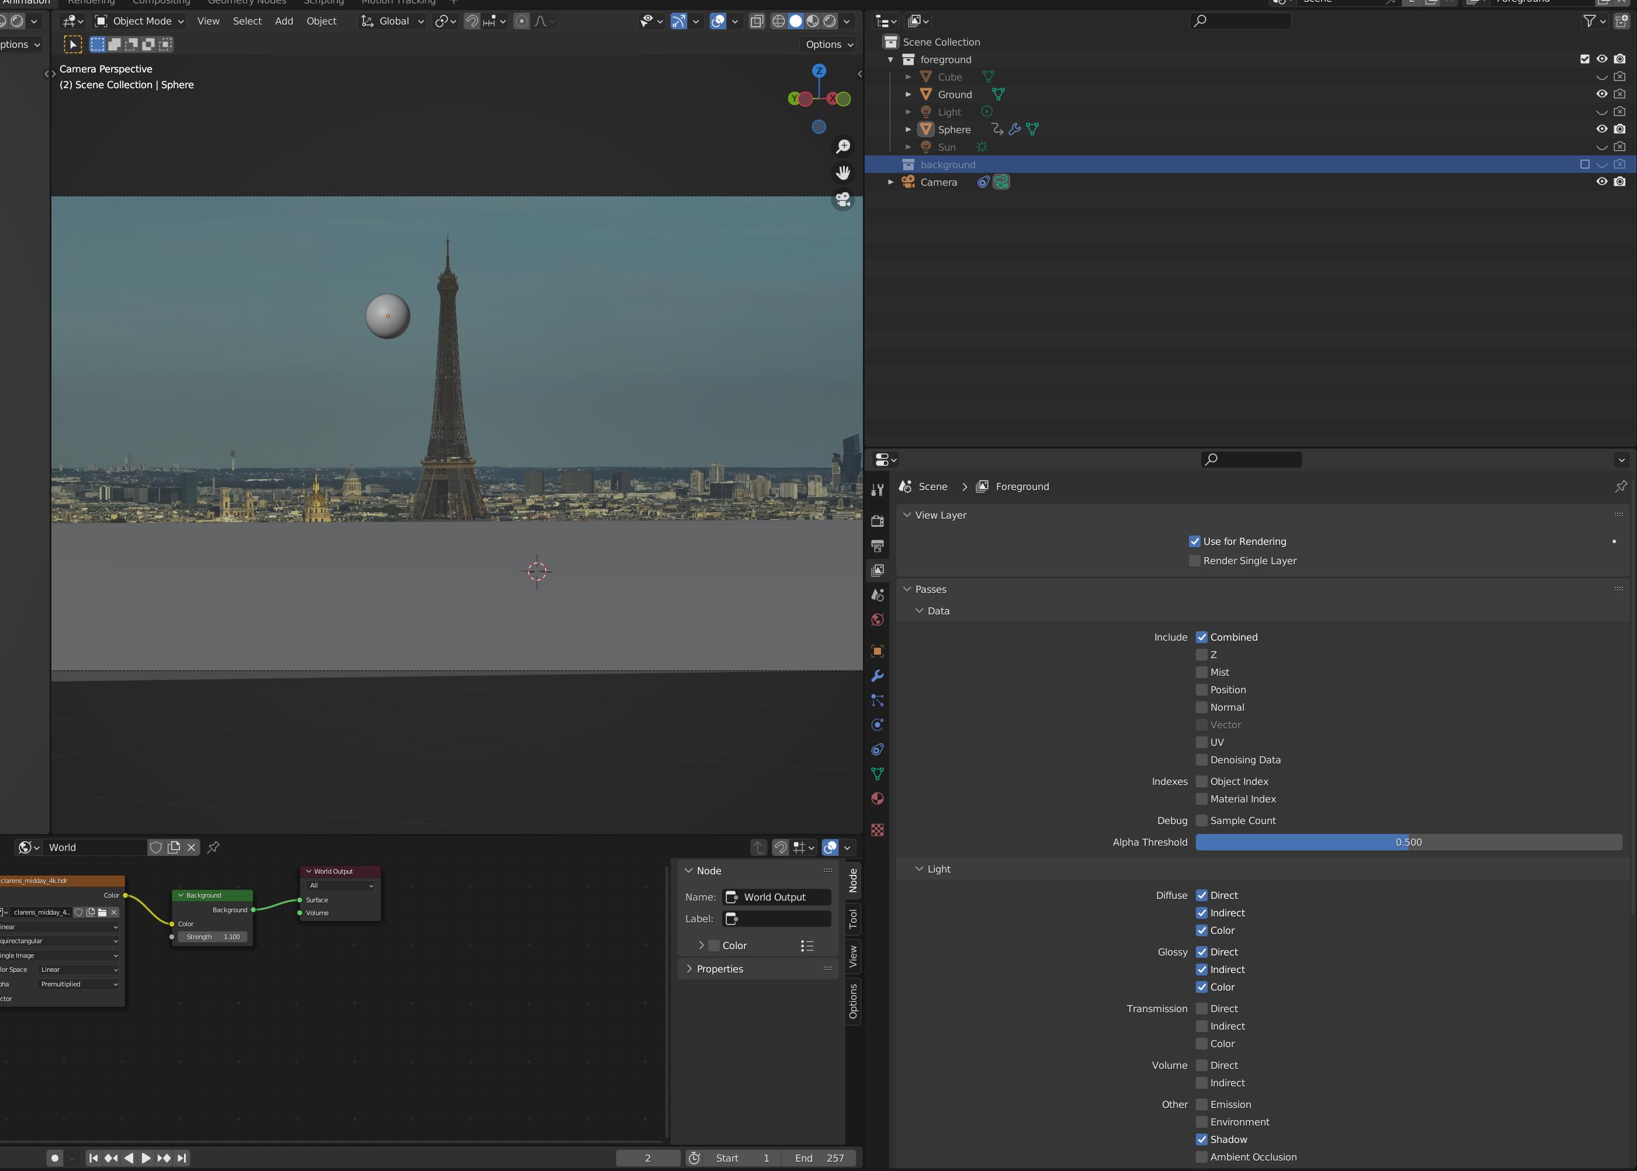Expand the Camera object in outliner
The image size is (1637, 1171).
click(890, 182)
